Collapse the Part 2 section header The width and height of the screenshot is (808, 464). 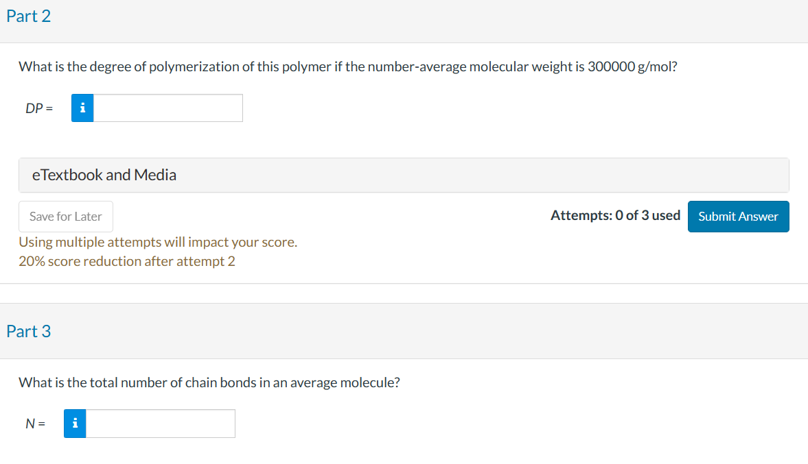click(29, 15)
